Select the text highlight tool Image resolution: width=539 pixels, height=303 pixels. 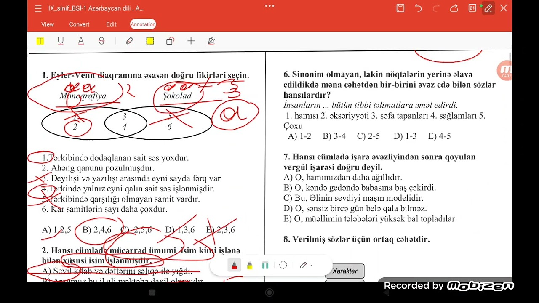pyautogui.click(x=40, y=41)
